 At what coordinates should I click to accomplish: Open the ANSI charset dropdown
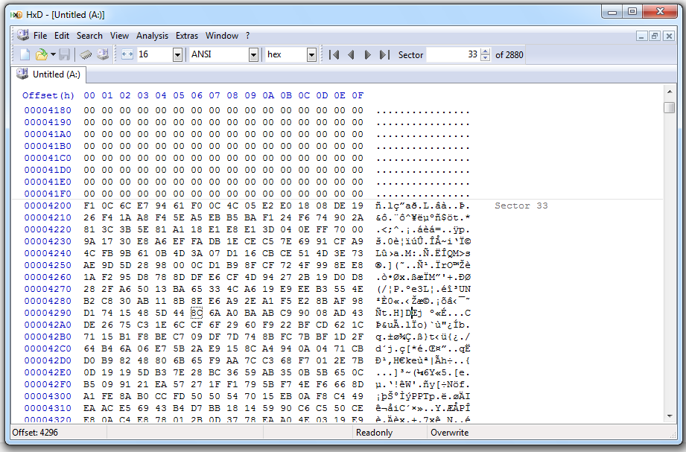[x=253, y=55]
